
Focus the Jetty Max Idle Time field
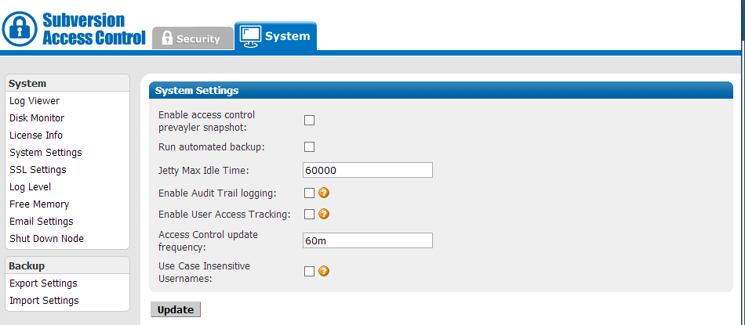[367, 170]
